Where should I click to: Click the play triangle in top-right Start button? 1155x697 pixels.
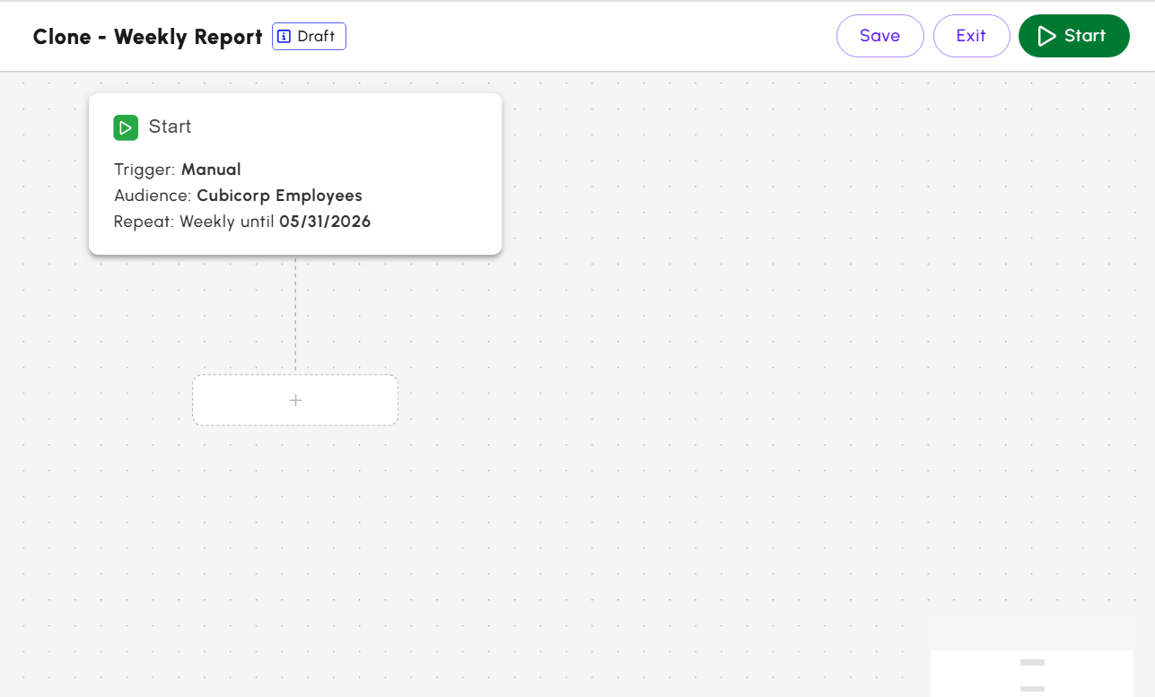(1046, 36)
